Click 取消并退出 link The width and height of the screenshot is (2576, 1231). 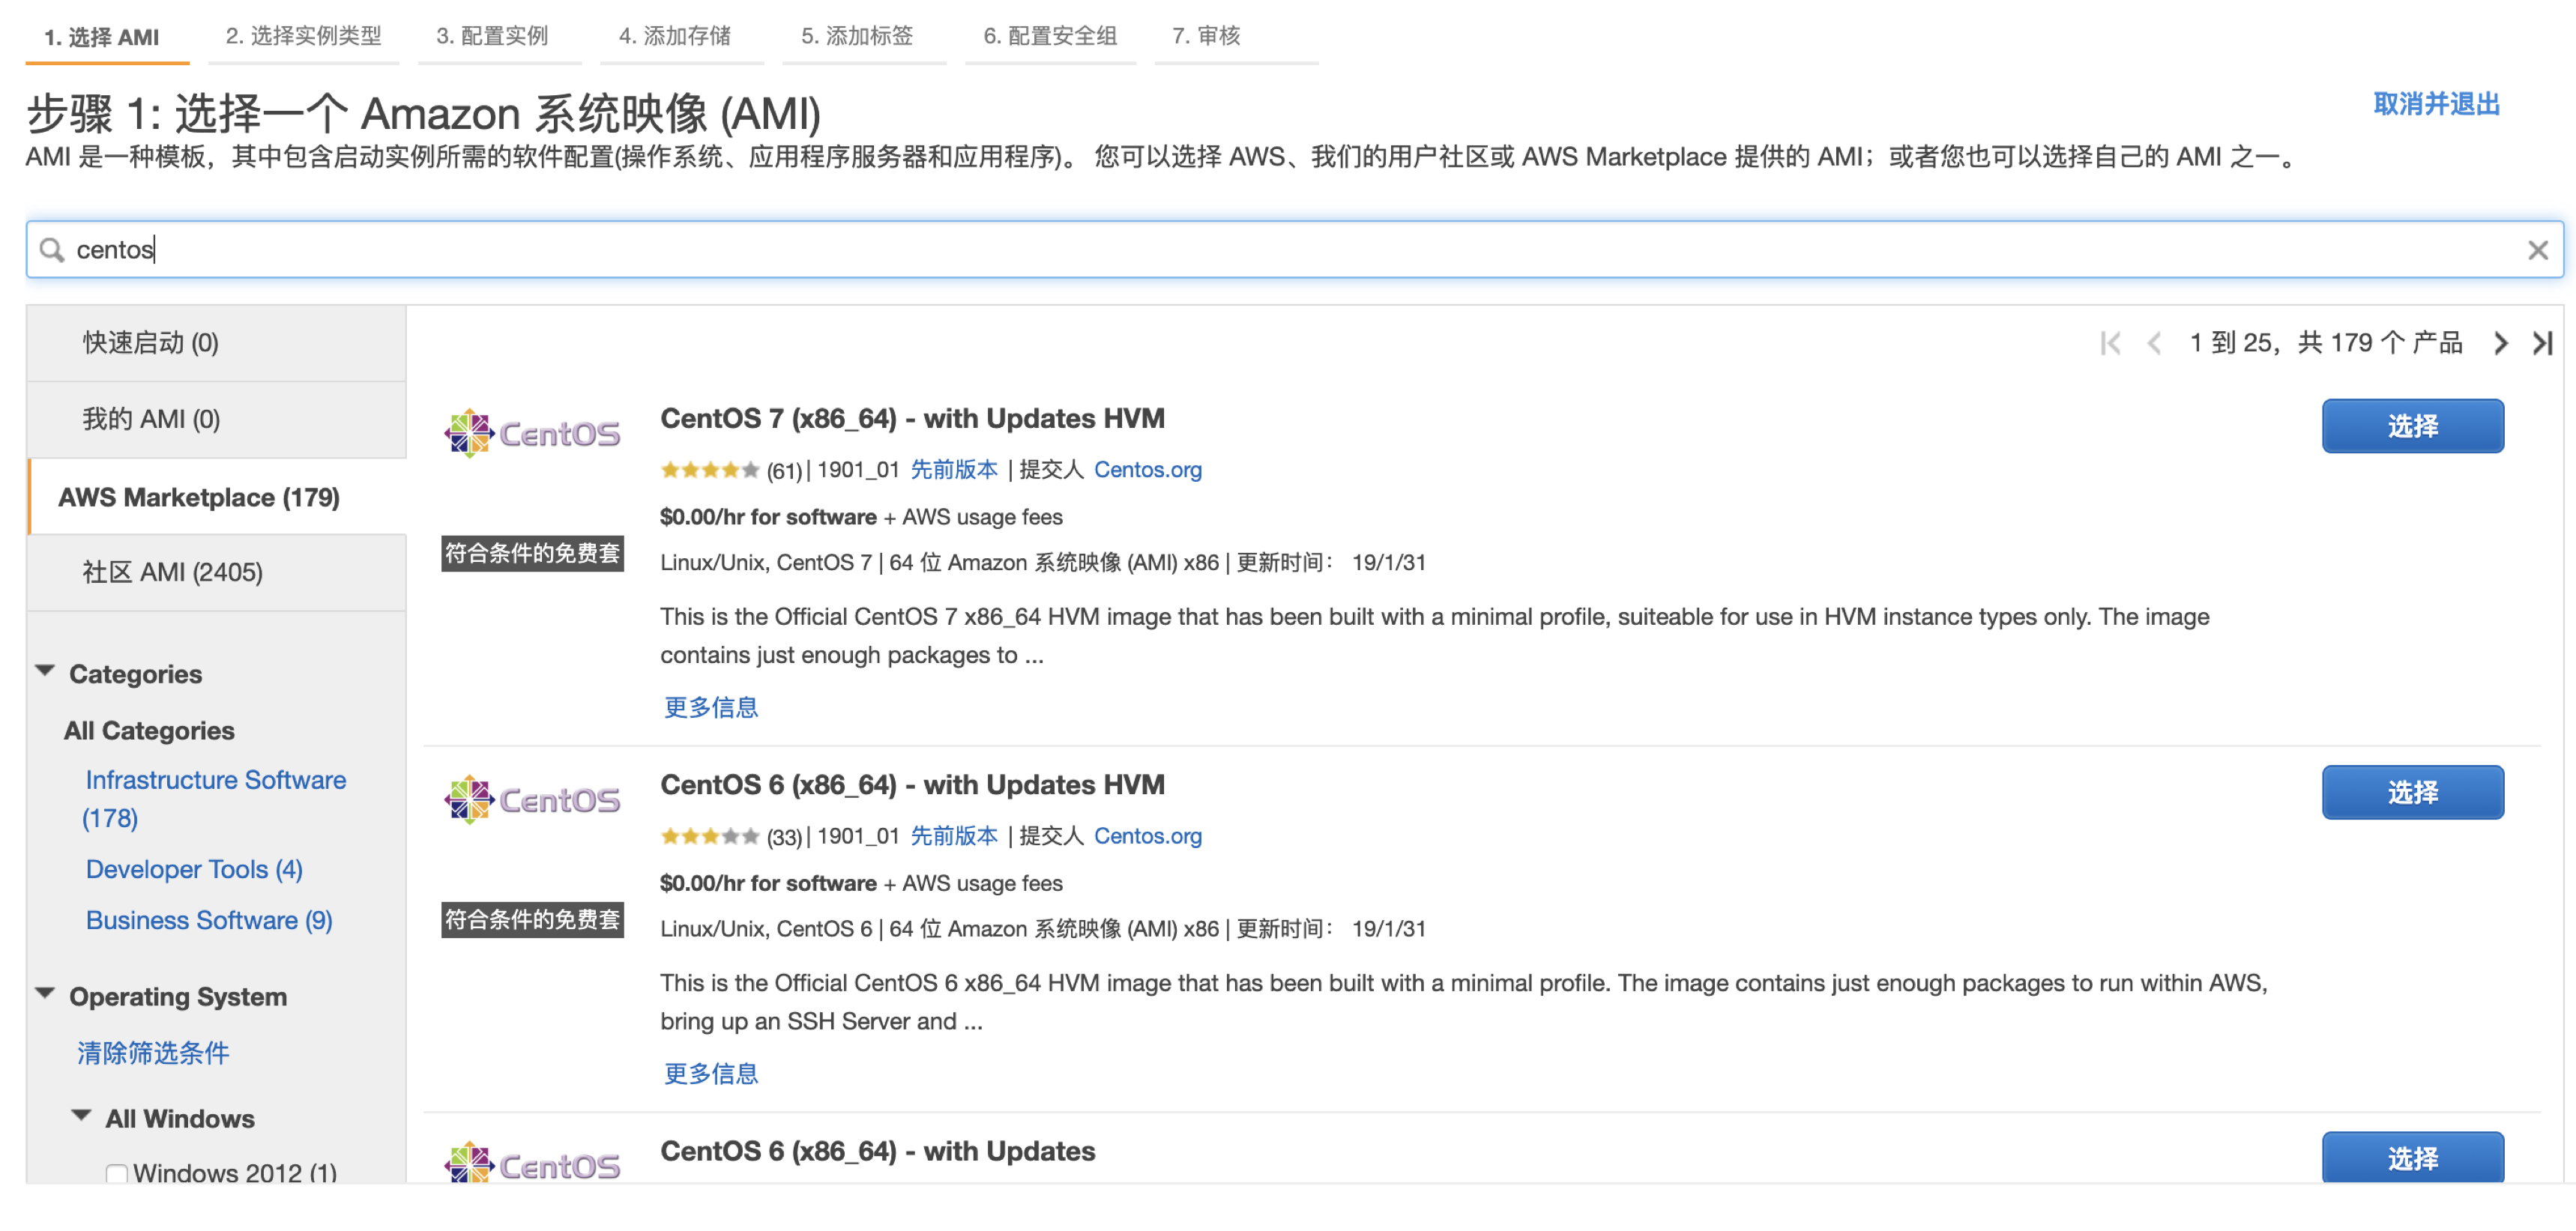click(2436, 104)
